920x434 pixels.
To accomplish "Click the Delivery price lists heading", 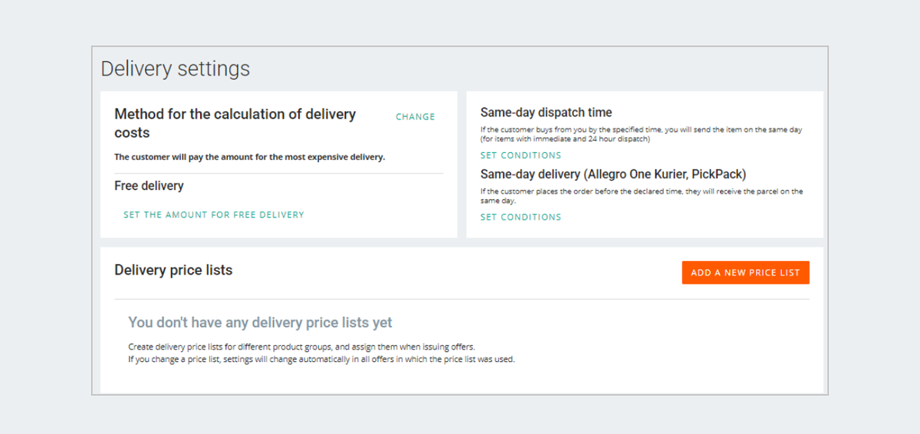I will (x=173, y=270).
